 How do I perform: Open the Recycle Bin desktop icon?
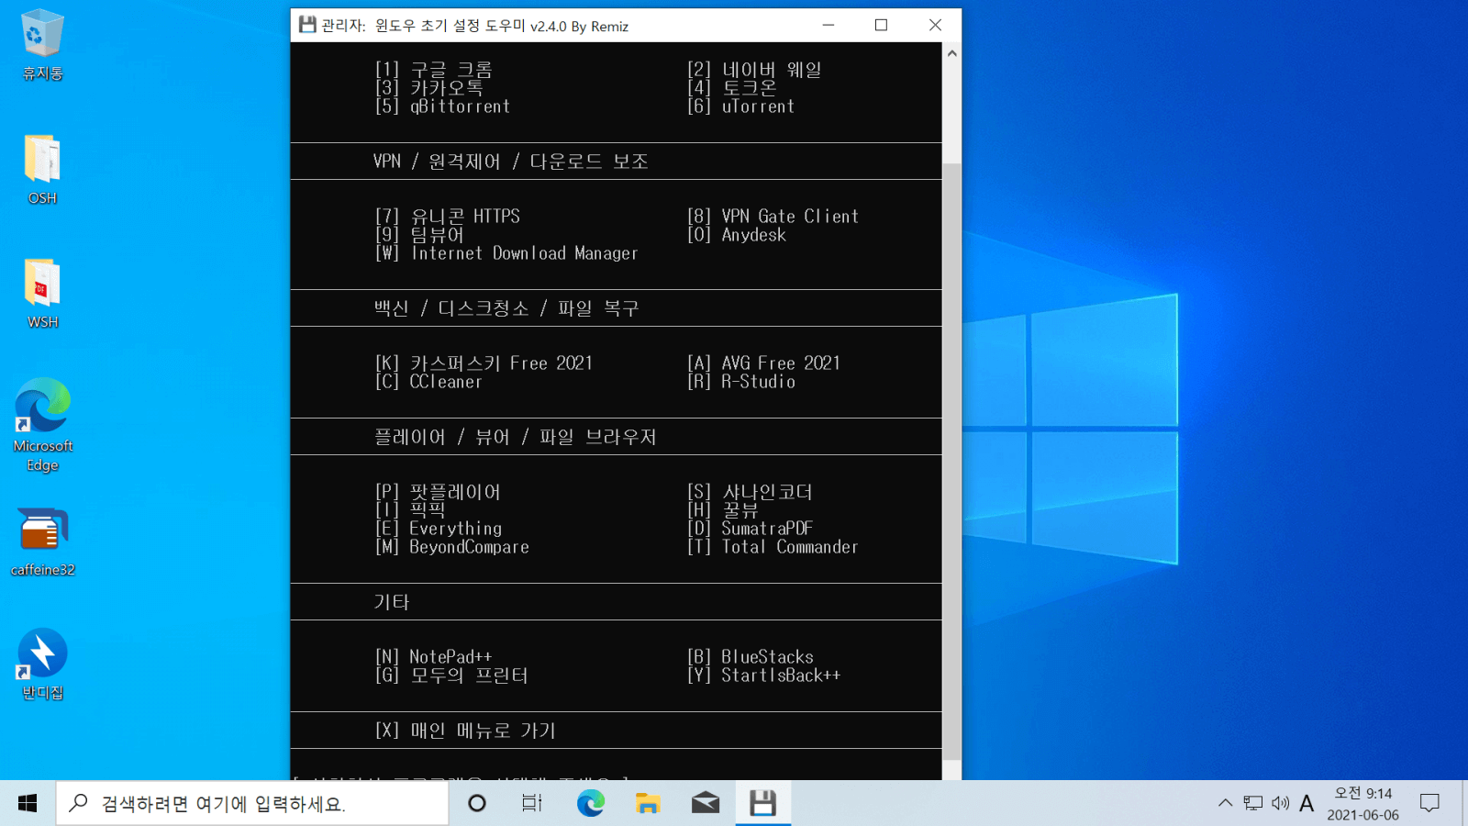42,45
